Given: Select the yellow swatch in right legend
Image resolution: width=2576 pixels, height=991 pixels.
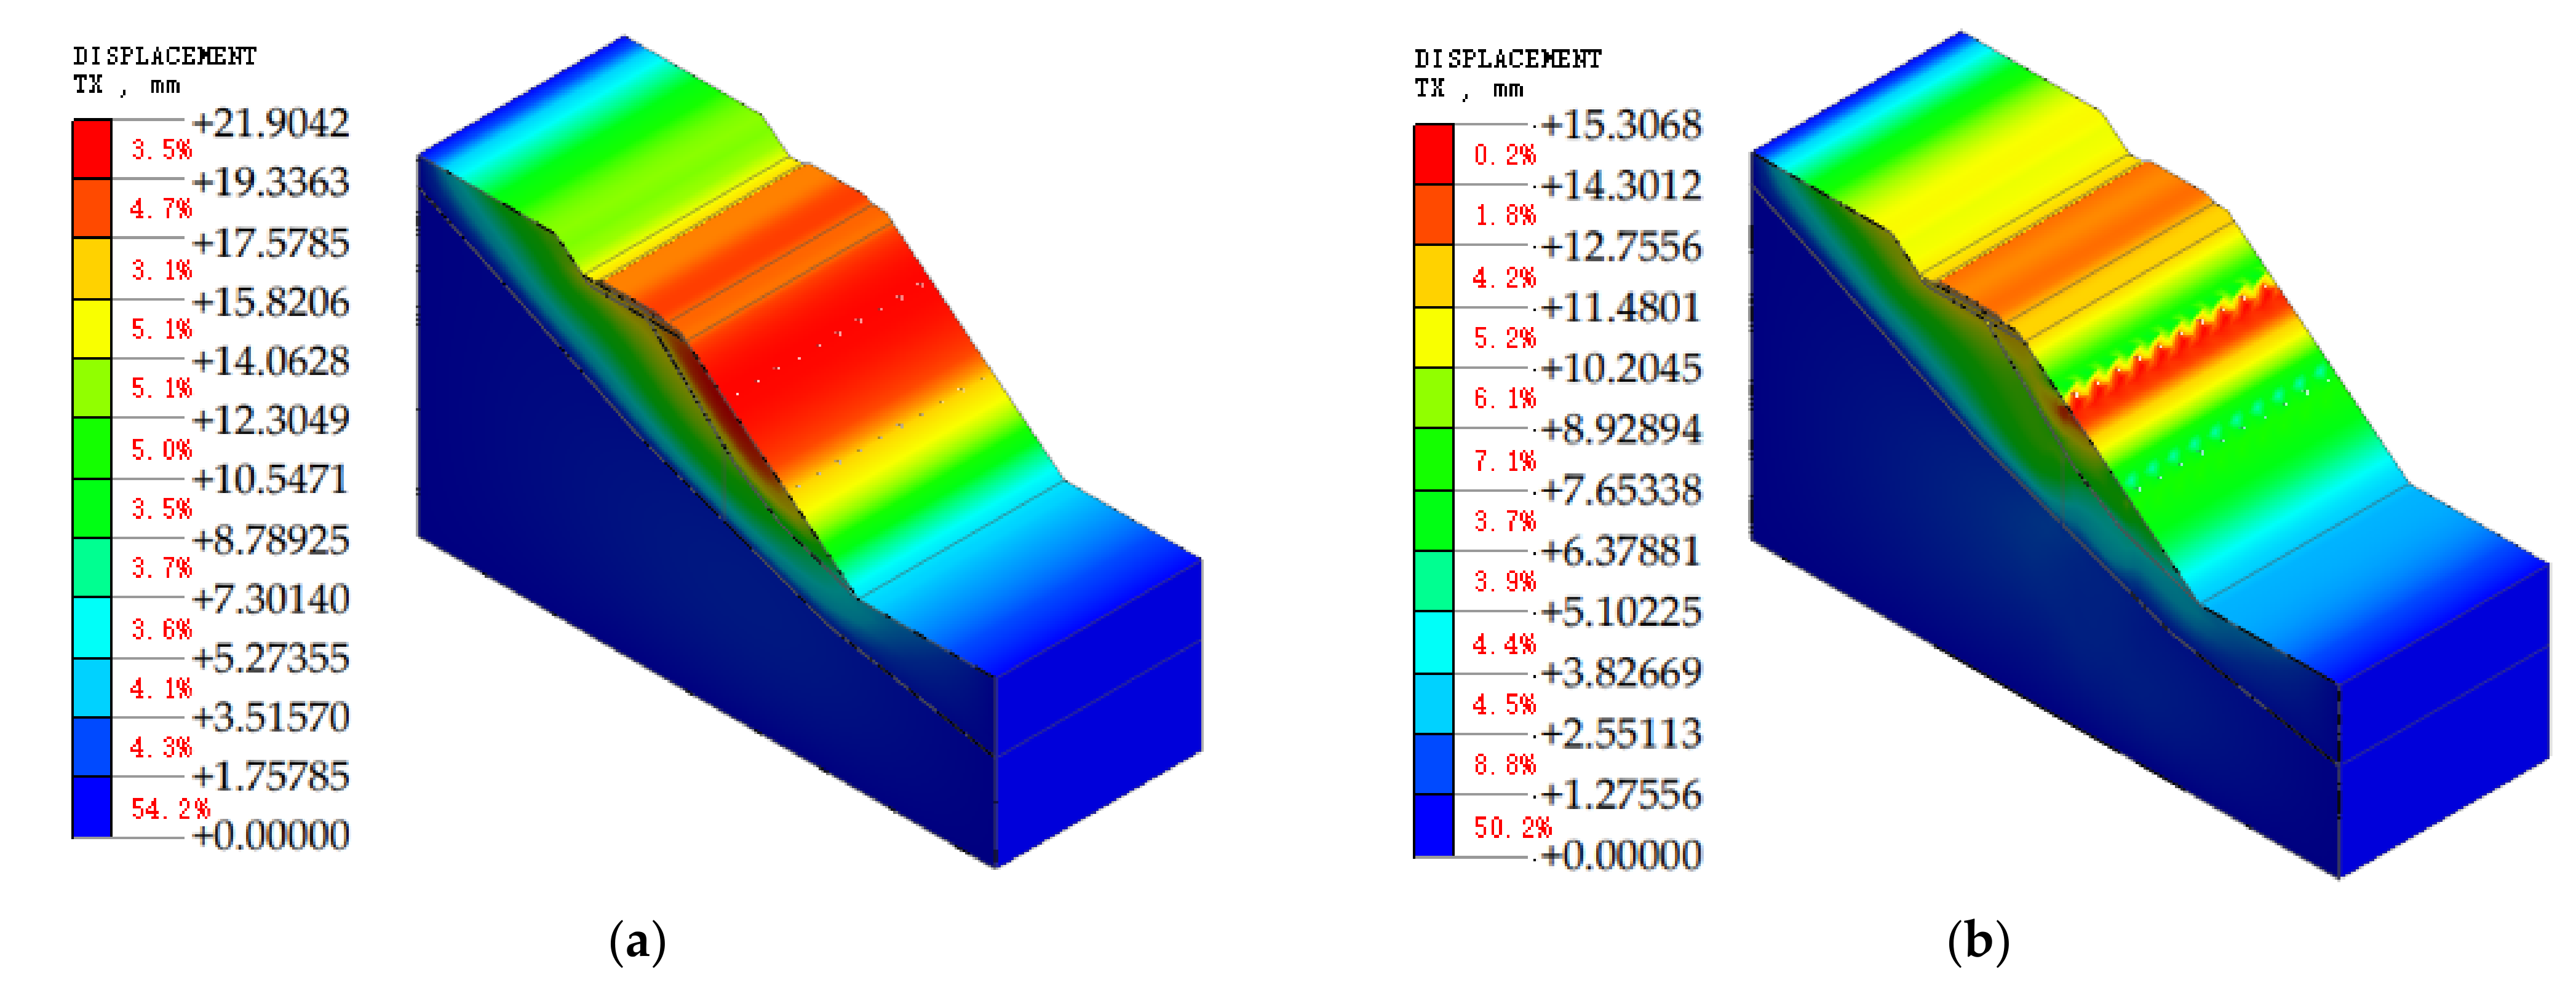Looking at the screenshot, I should point(1433,337).
